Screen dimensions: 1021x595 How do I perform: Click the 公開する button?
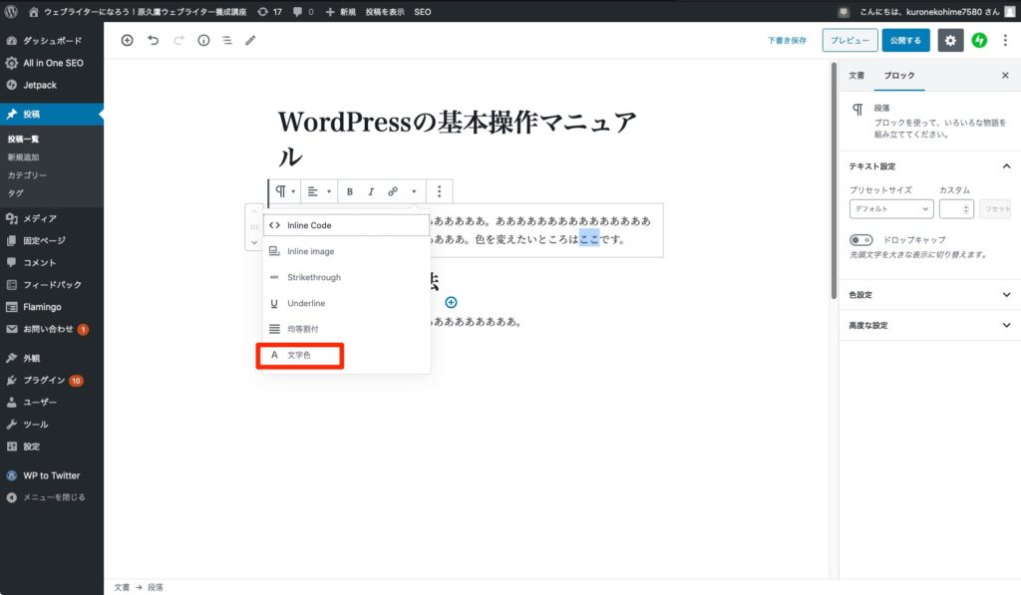[905, 40]
